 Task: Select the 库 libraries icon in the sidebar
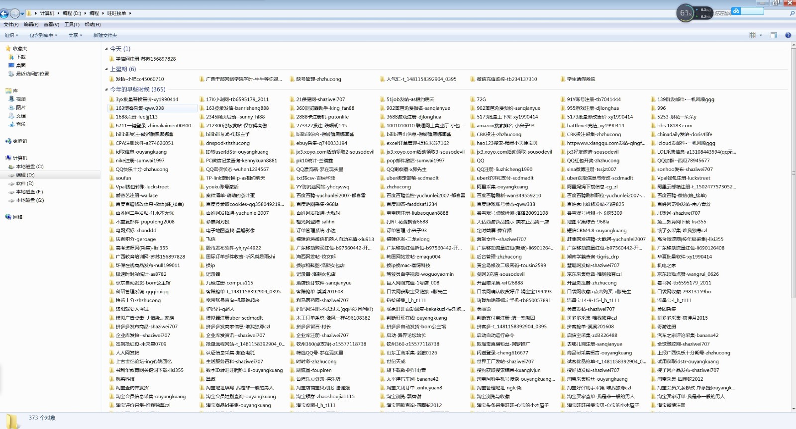(8, 91)
